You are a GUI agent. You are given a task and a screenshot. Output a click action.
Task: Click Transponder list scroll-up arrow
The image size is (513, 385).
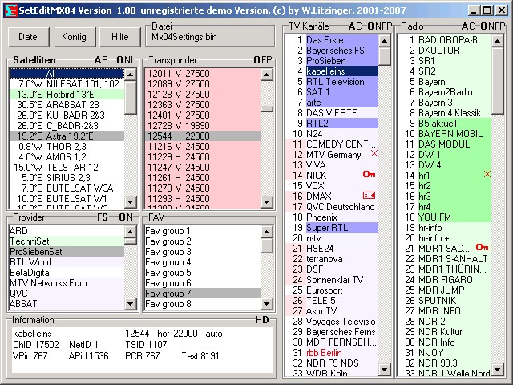tap(267, 75)
